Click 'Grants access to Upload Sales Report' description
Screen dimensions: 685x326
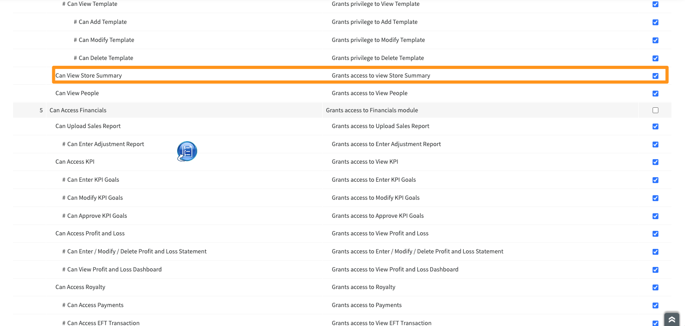click(380, 126)
